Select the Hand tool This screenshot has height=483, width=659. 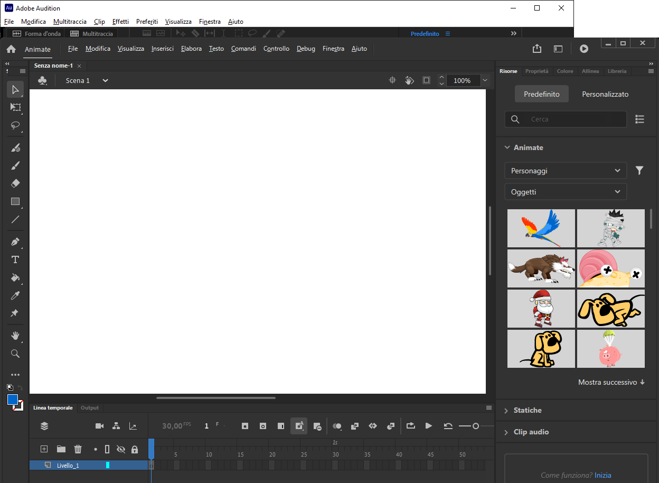tap(15, 336)
